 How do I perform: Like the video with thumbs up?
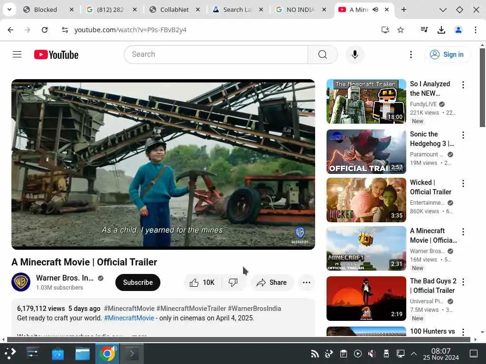coord(202,282)
